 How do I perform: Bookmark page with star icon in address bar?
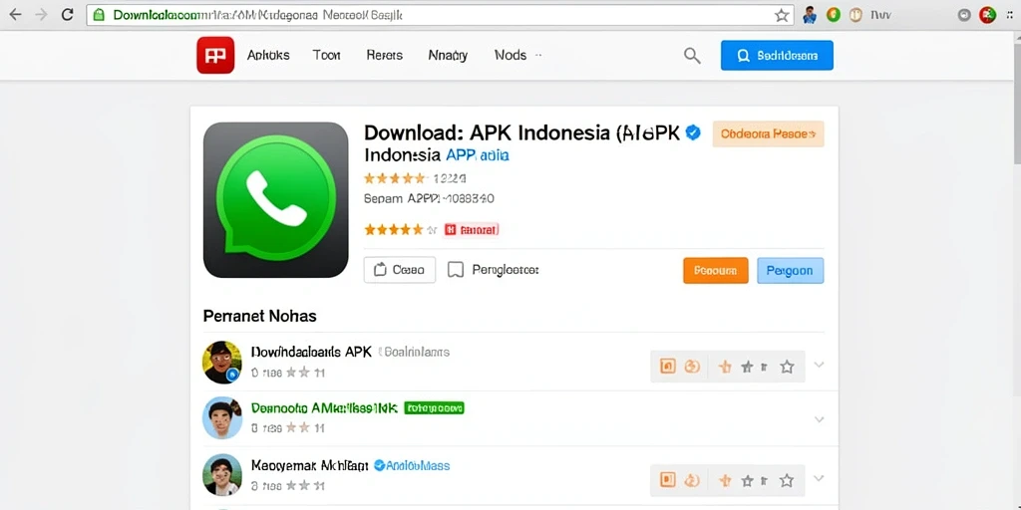point(782,15)
